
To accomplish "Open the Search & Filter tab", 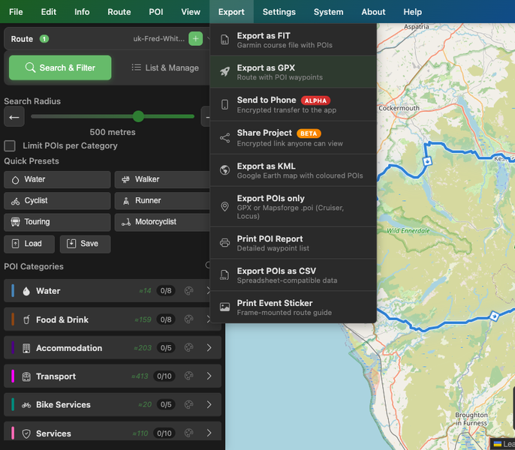I will 60,67.
